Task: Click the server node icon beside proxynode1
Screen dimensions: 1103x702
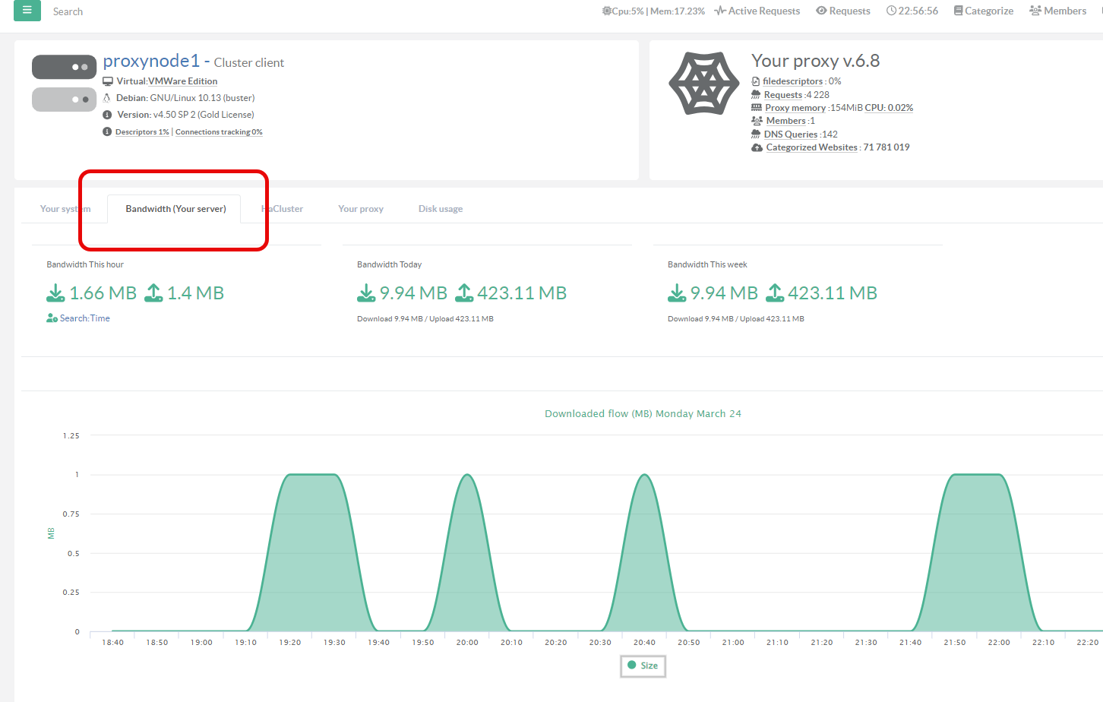Action: [64, 83]
